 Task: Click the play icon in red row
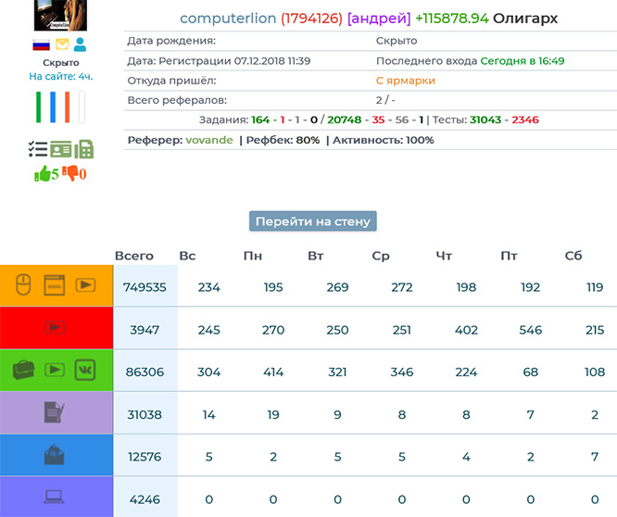(57, 328)
